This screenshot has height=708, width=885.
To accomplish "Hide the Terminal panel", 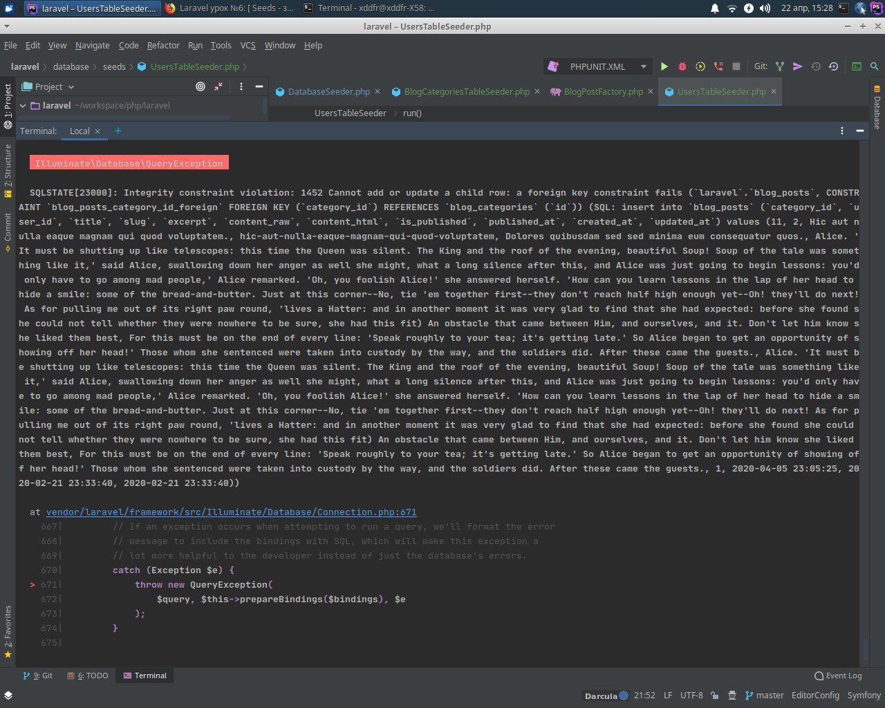I will (x=860, y=131).
